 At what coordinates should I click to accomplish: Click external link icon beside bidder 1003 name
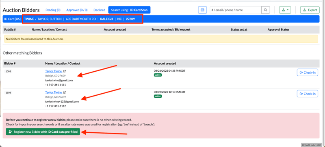[x=65, y=71]
